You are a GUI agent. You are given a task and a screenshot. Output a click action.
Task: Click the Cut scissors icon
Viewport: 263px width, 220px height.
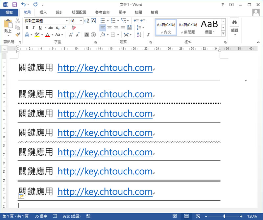18,21
